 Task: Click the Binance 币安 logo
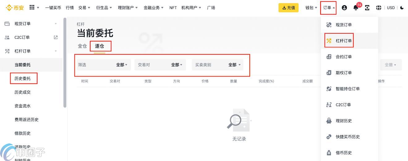(x=15, y=8)
